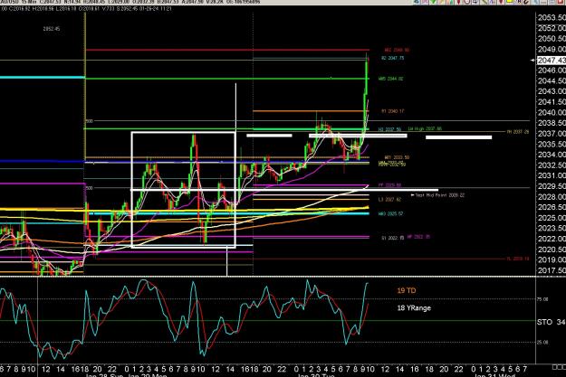Click the current price tag 2047.43
The image size is (566, 377).
[552, 61]
